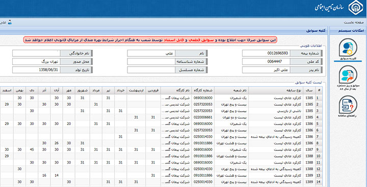Click the کد ملی field showing 0064447
This screenshot has width=367, height=187.
[266, 61]
